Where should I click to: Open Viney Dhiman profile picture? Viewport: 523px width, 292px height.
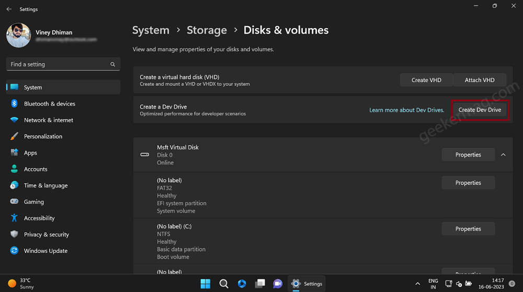[19, 36]
